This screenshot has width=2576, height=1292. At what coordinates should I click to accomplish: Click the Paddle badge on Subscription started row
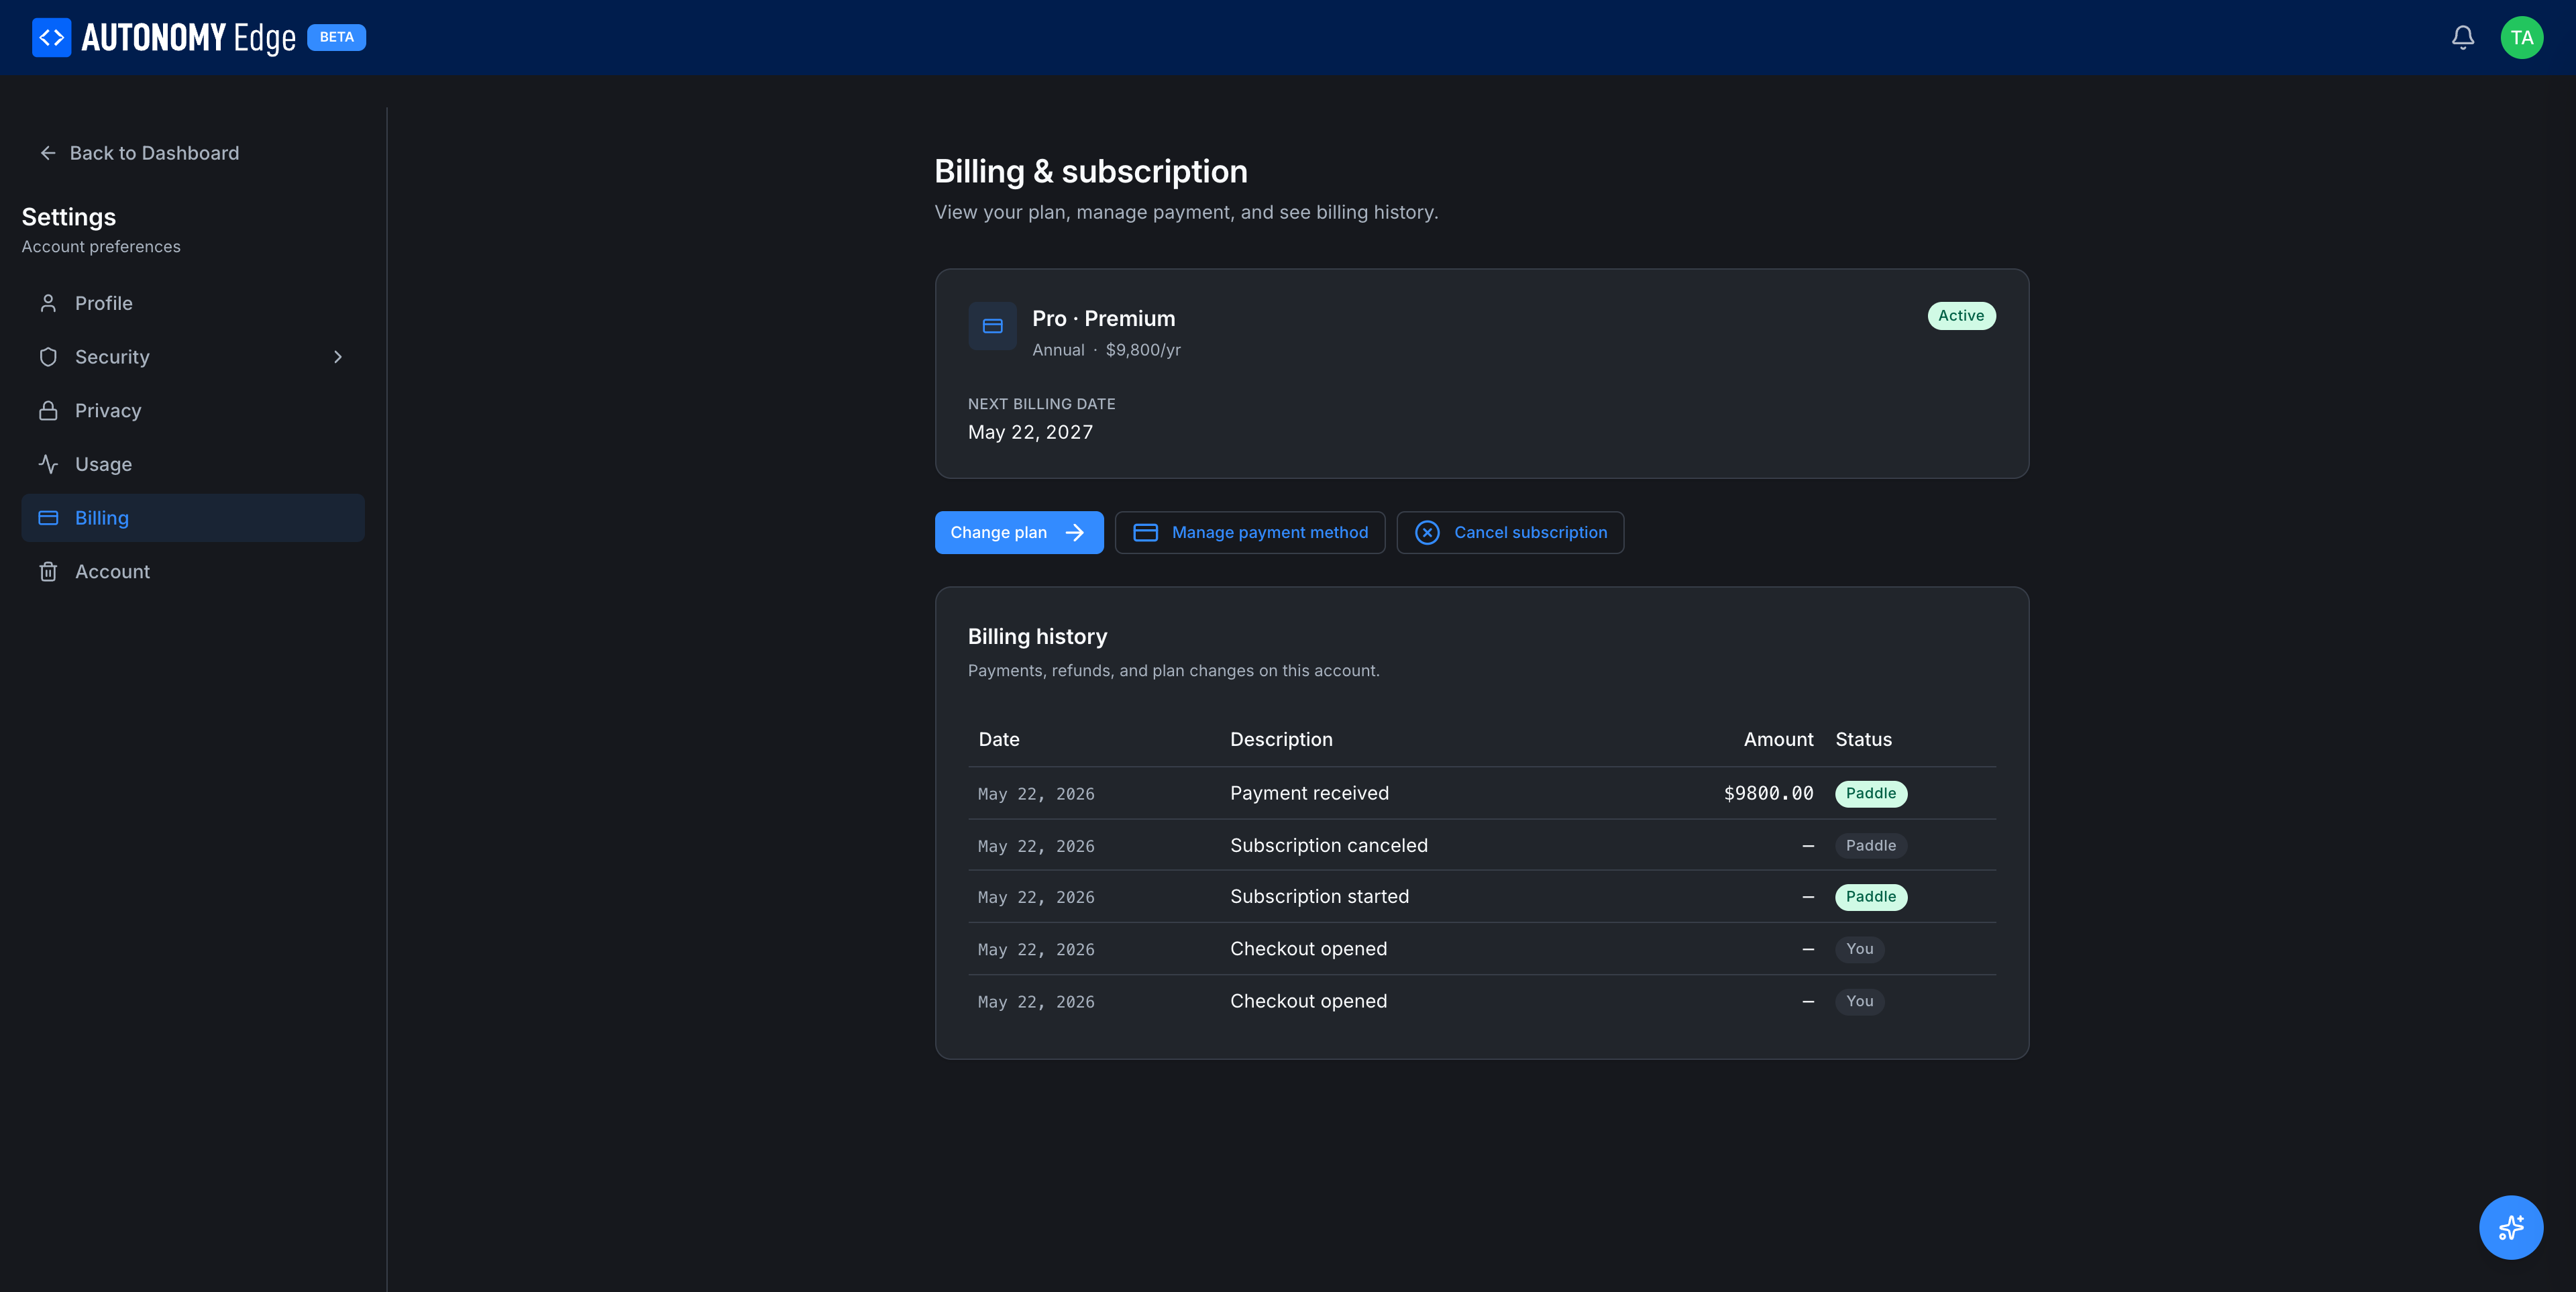1870,897
